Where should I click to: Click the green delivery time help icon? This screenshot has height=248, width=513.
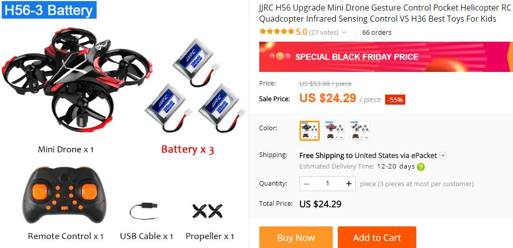tap(421, 167)
